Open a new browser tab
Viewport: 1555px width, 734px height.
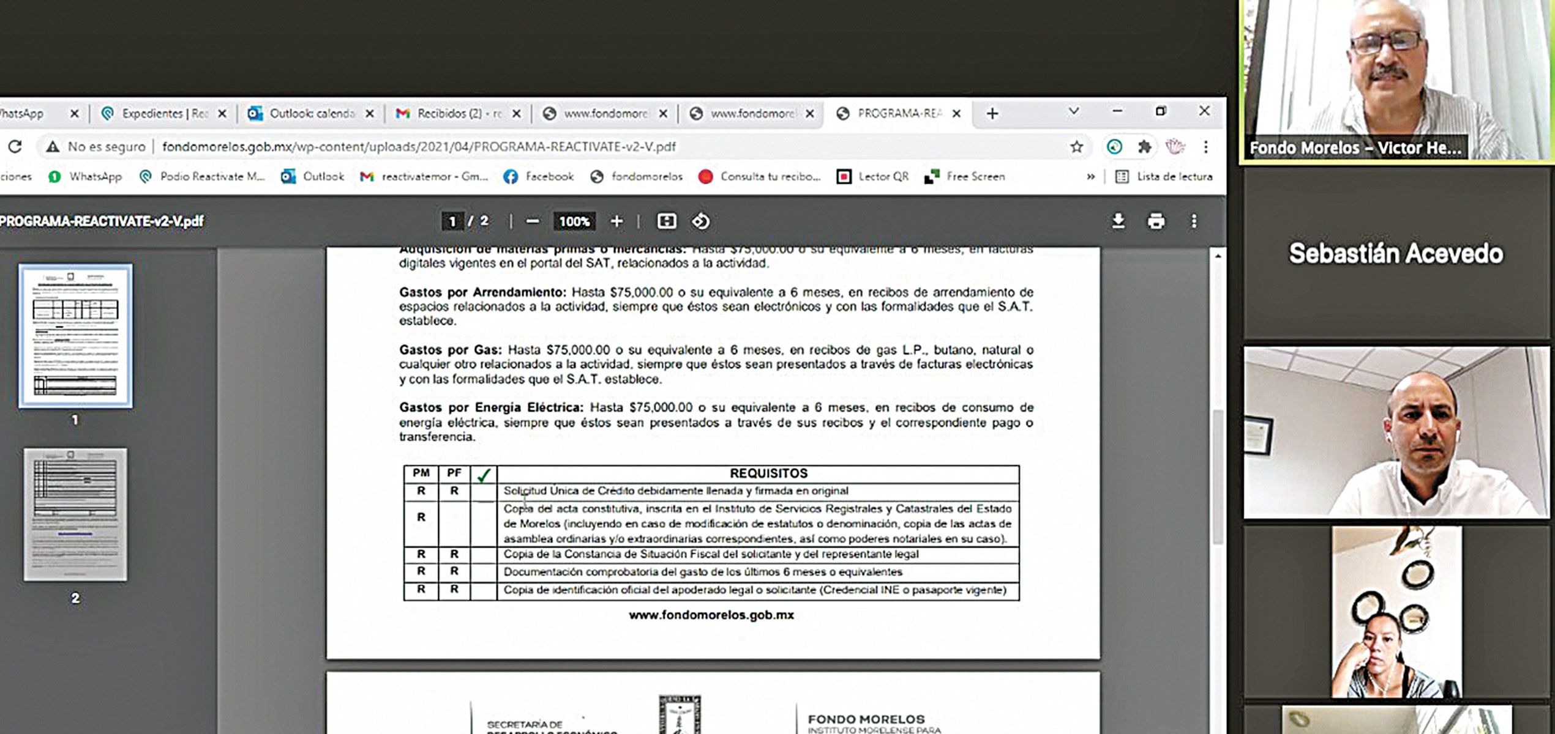(x=992, y=114)
